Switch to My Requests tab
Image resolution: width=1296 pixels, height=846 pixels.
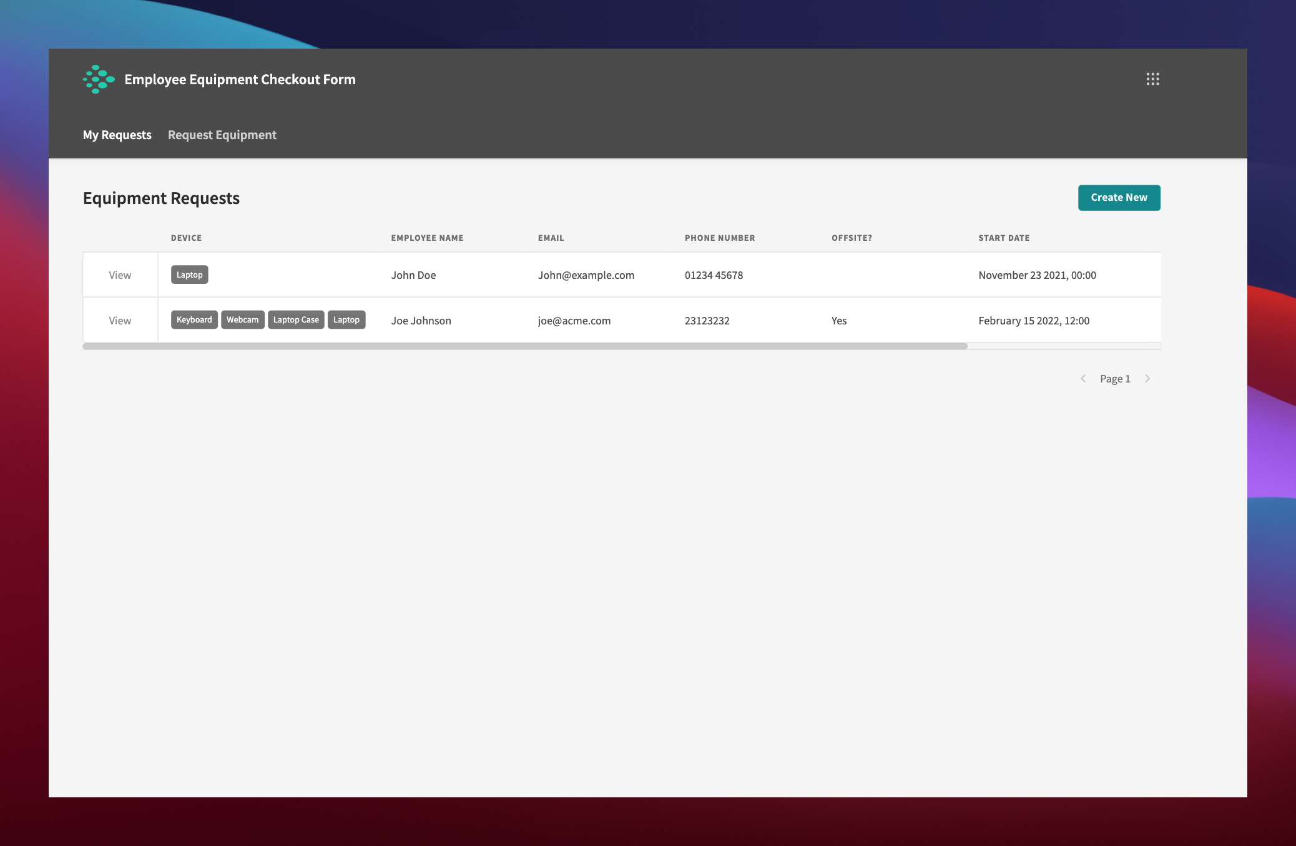[117, 135]
